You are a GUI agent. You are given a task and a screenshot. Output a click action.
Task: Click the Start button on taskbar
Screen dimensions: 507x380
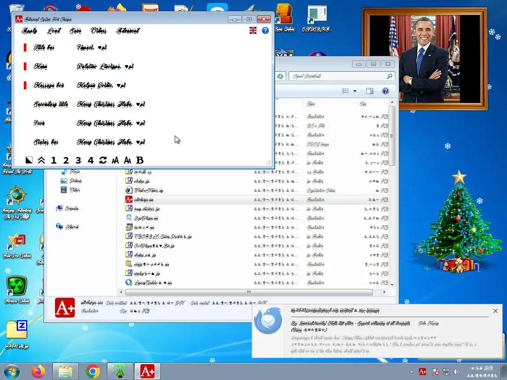point(11,371)
